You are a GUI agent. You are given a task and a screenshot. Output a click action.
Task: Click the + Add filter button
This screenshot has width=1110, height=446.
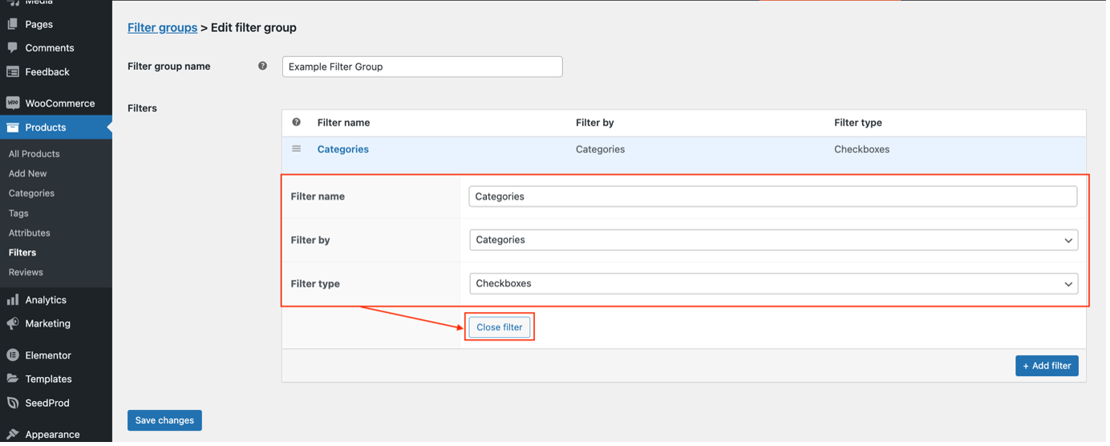[x=1047, y=366]
